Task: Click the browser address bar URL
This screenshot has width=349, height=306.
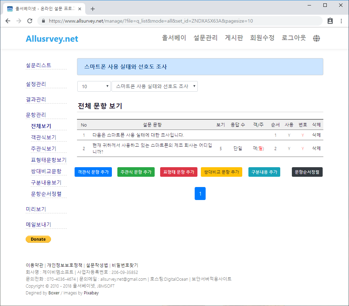Action: [151, 21]
